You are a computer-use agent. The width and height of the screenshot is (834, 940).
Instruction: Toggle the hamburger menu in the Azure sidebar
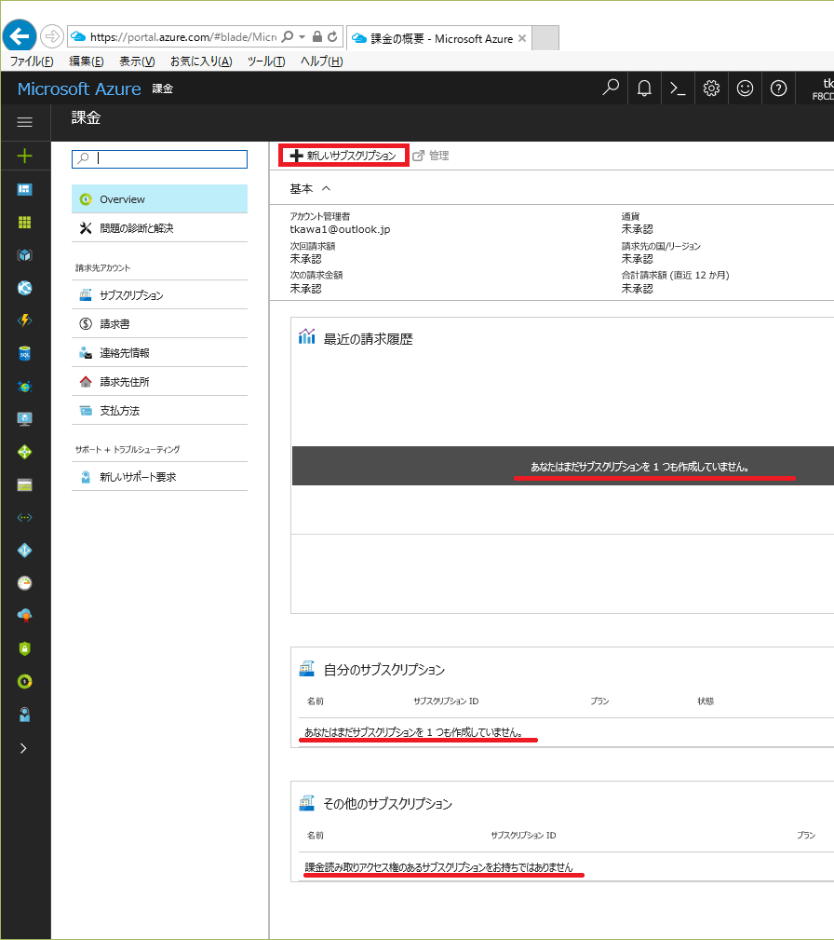pos(24,122)
